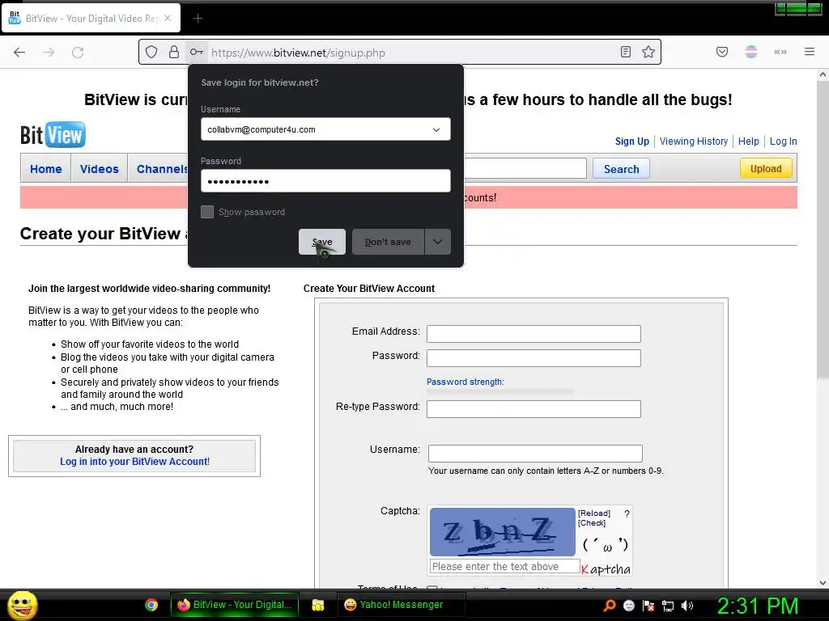Screen dimensions: 829x621
Task: Open the Home navigation tab
Action: click(x=46, y=169)
